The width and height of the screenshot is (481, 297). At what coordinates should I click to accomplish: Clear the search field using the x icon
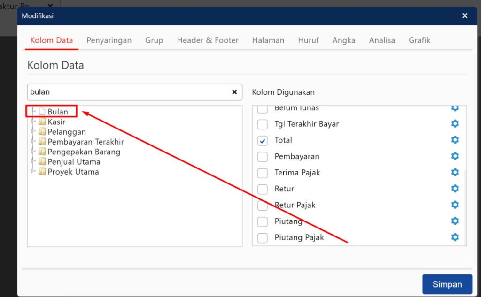(x=234, y=92)
